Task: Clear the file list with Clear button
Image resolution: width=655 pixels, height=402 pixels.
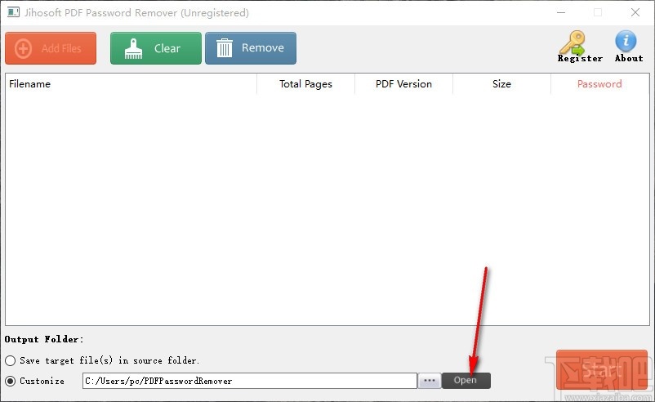Action: click(x=156, y=48)
